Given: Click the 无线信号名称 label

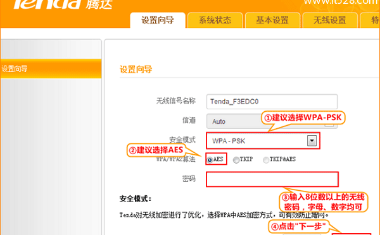Looking at the screenshot, I should (x=175, y=101).
